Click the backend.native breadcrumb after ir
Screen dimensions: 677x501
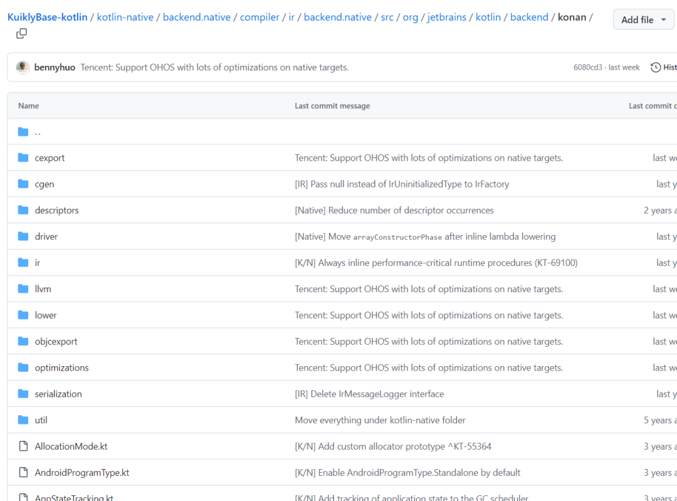click(338, 17)
